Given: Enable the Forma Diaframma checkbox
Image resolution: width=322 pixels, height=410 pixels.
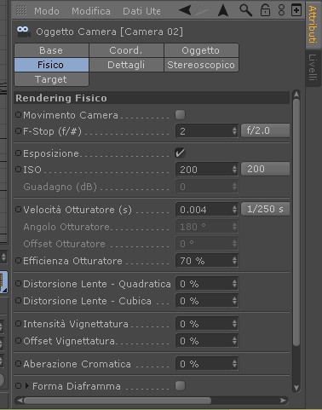Looking at the screenshot, I should click(x=180, y=386).
